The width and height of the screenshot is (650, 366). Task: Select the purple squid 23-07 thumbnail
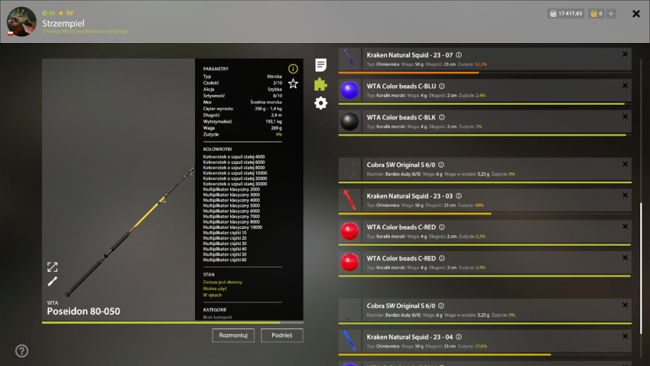click(350, 59)
